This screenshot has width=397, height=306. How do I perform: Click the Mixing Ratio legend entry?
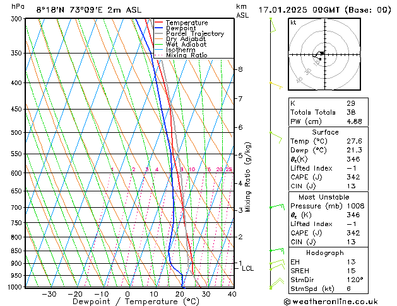coord(181,55)
